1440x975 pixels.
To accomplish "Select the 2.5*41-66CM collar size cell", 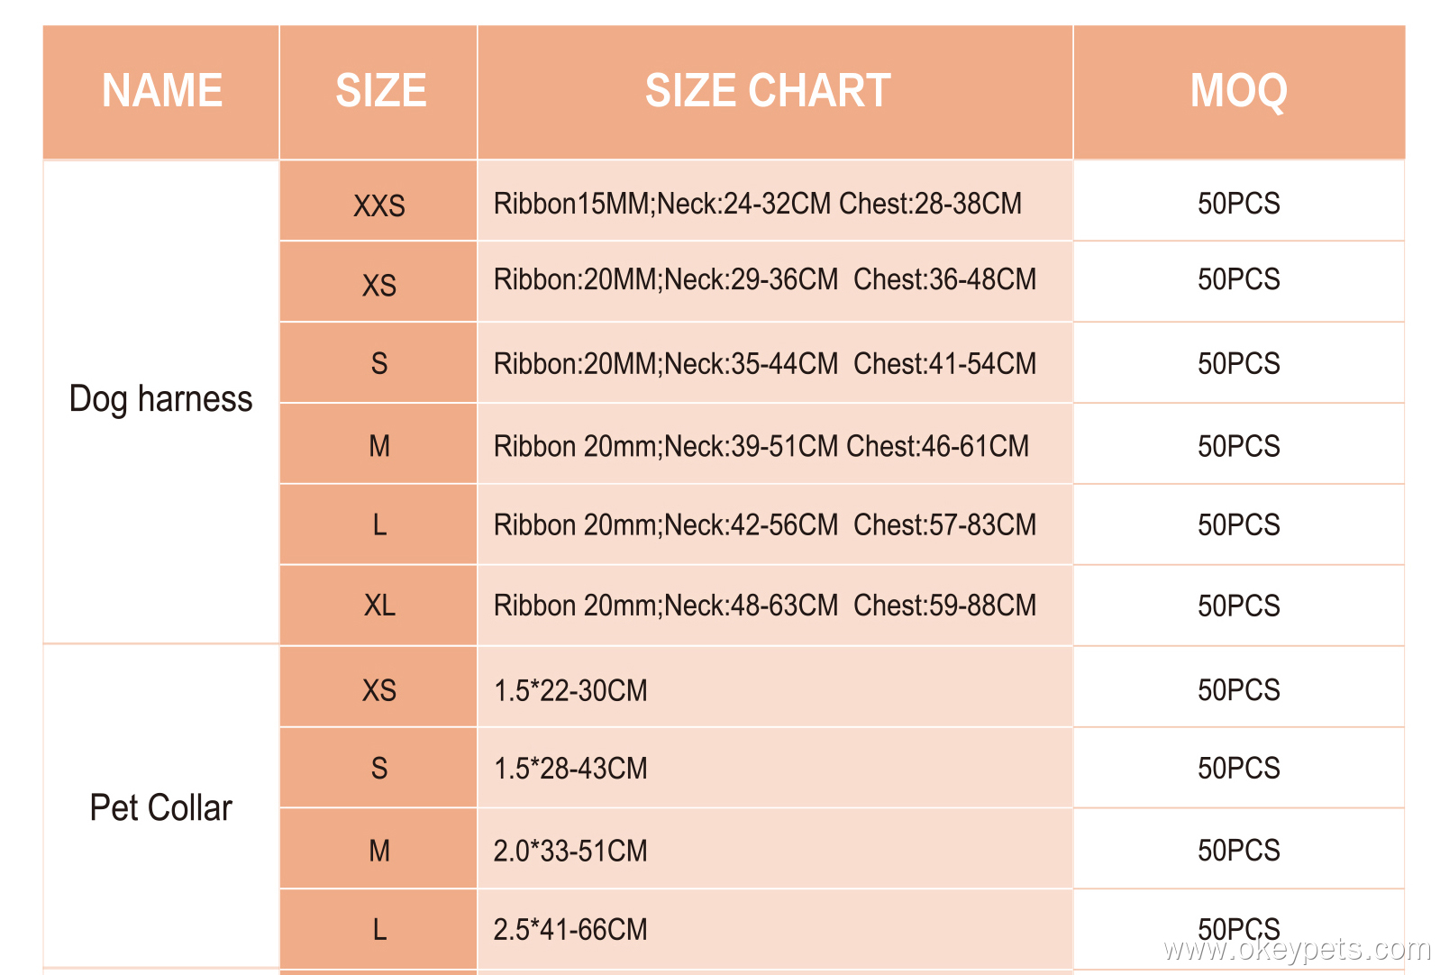I will 570,929.
